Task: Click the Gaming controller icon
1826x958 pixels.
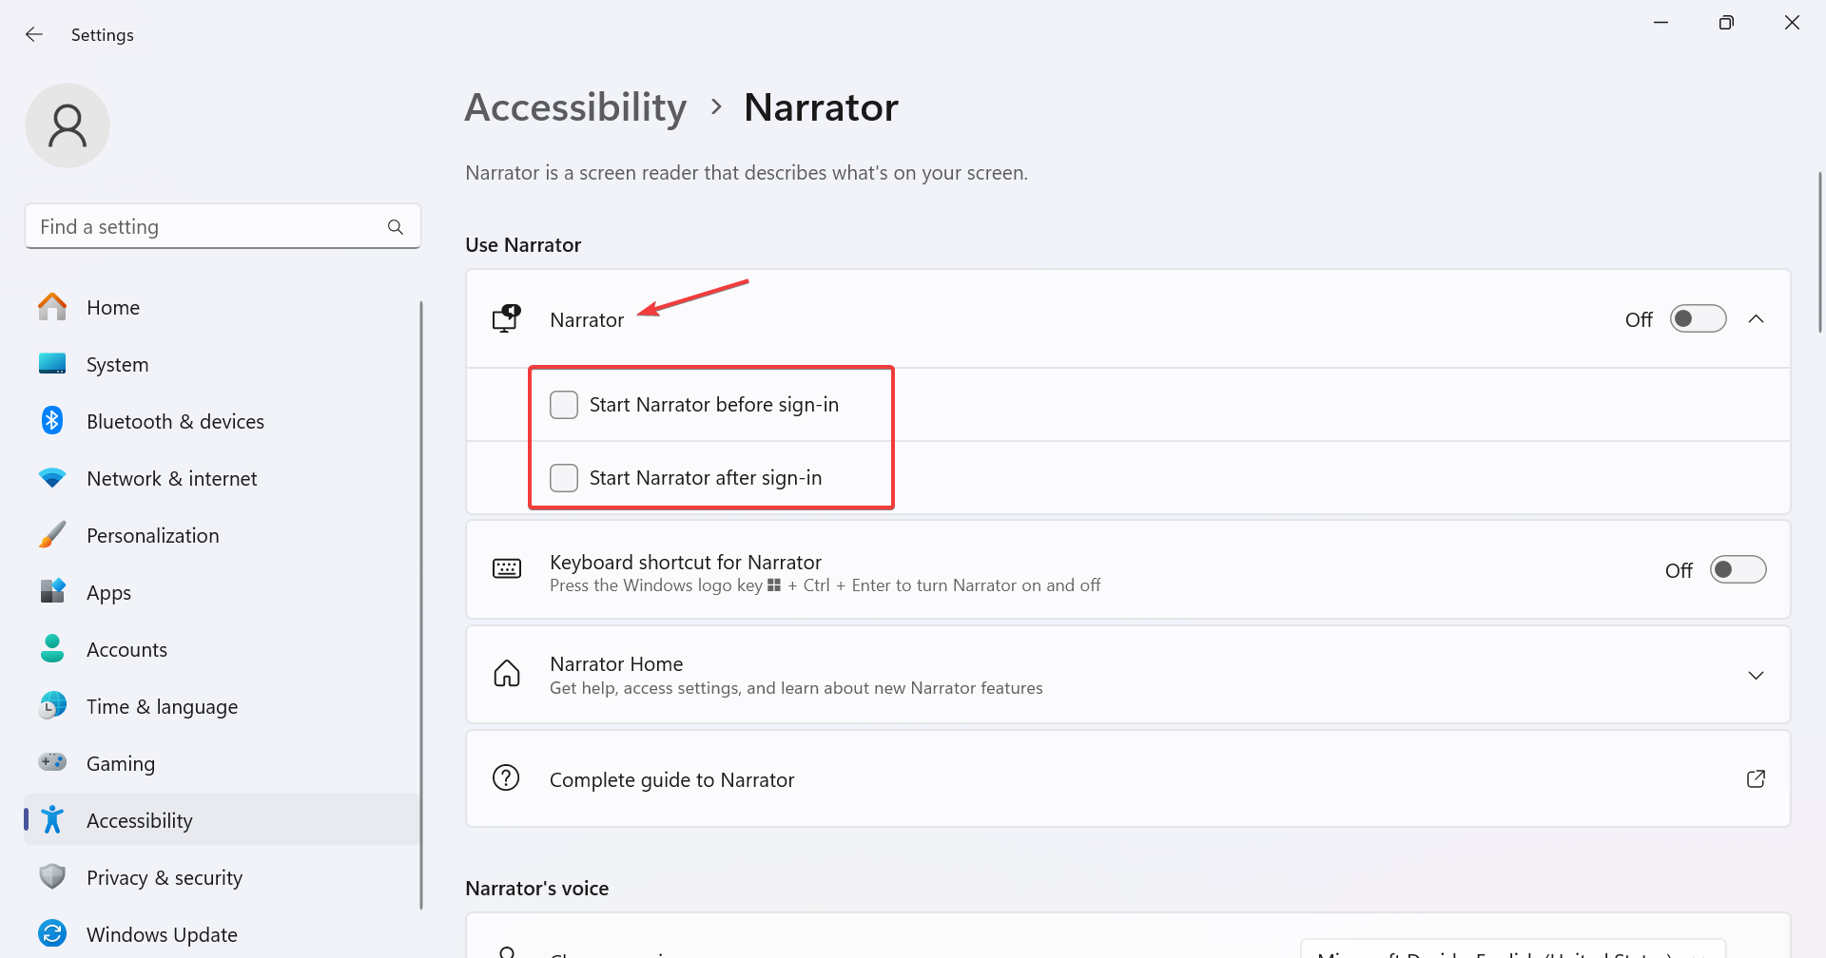Action: click(52, 762)
